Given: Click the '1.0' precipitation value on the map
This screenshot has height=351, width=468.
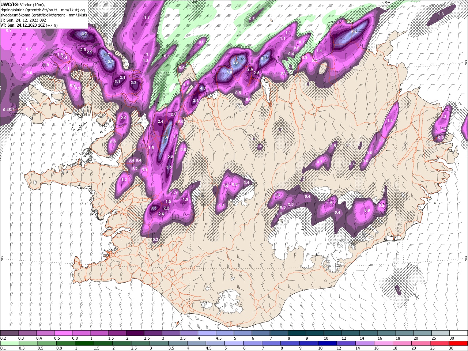Looking at the screenshot, I should [226, 186].
